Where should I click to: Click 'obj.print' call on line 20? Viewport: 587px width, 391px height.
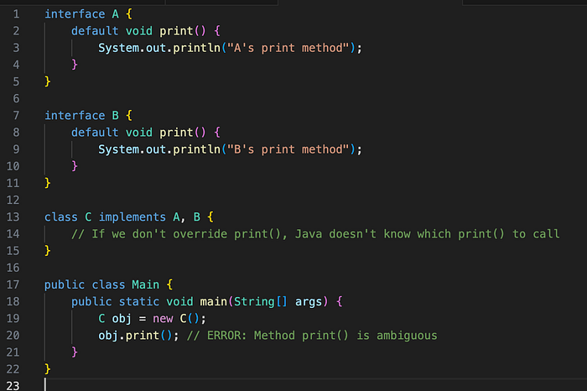[x=129, y=335]
